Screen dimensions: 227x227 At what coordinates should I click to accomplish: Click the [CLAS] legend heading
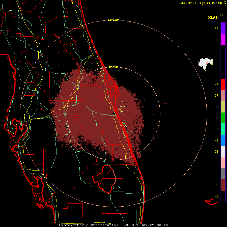pos(213,18)
